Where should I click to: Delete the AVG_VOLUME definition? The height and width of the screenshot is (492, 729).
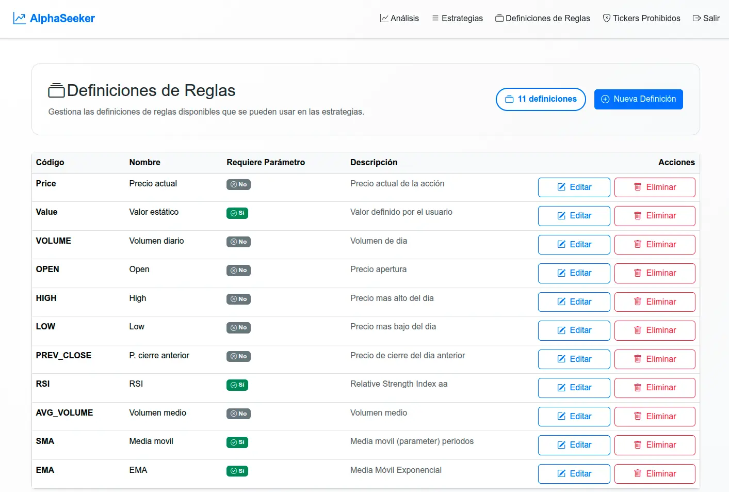[655, 417]
